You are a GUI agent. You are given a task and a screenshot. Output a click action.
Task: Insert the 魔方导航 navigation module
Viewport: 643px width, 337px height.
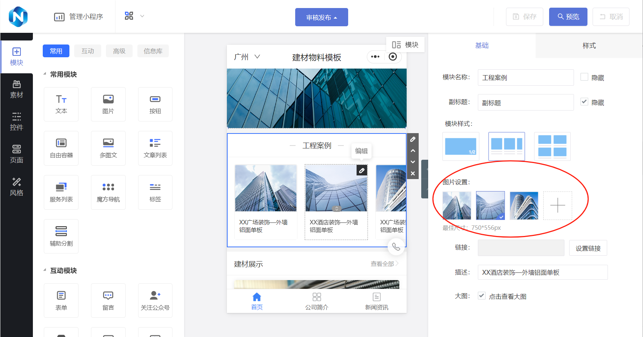pos(108,192)
